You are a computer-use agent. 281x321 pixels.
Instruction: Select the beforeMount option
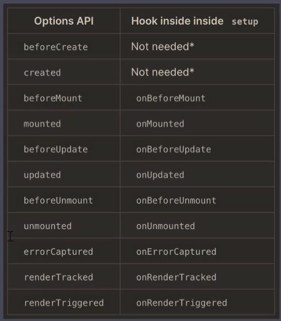click(x=53, y=98)
